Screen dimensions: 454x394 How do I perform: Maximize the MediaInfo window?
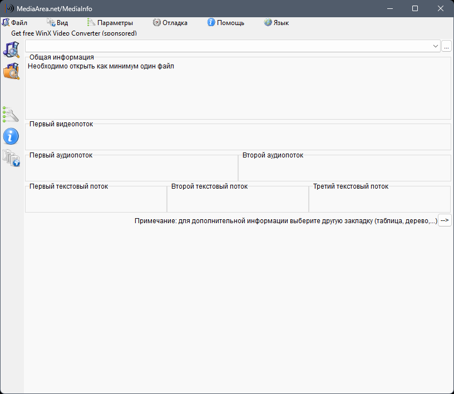click(415, 8)
